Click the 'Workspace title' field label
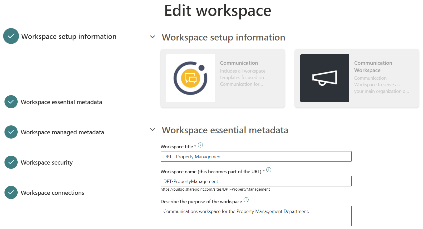423x229 pixels. (x=177, y=147)
